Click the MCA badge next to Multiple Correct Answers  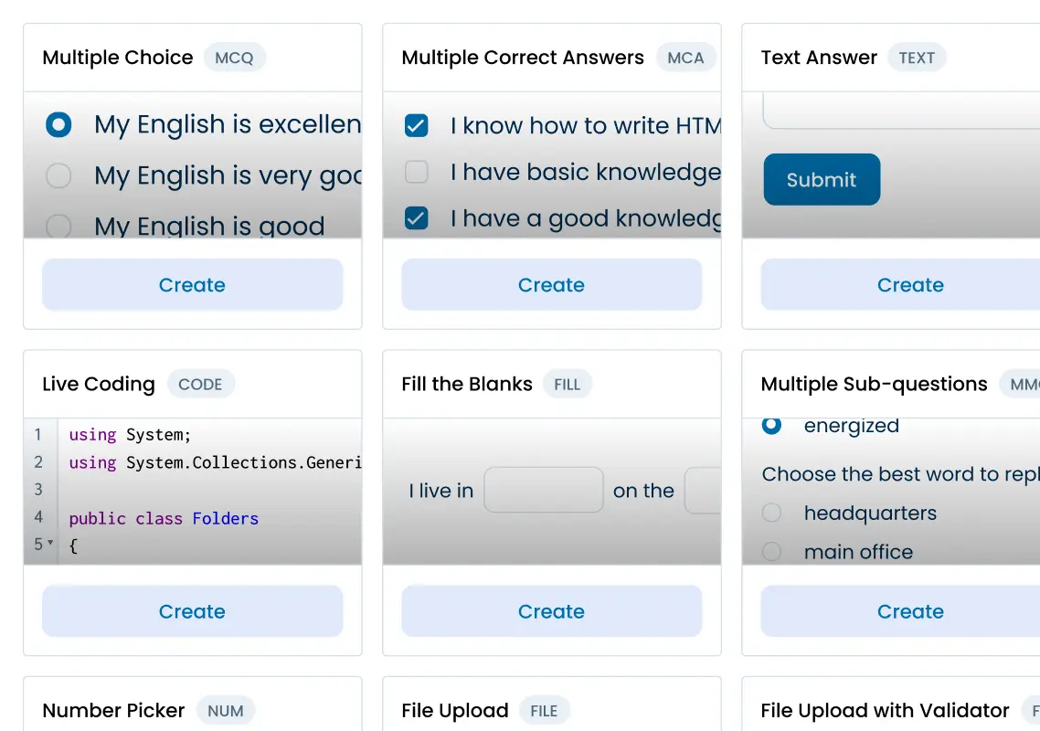point(685,57)
